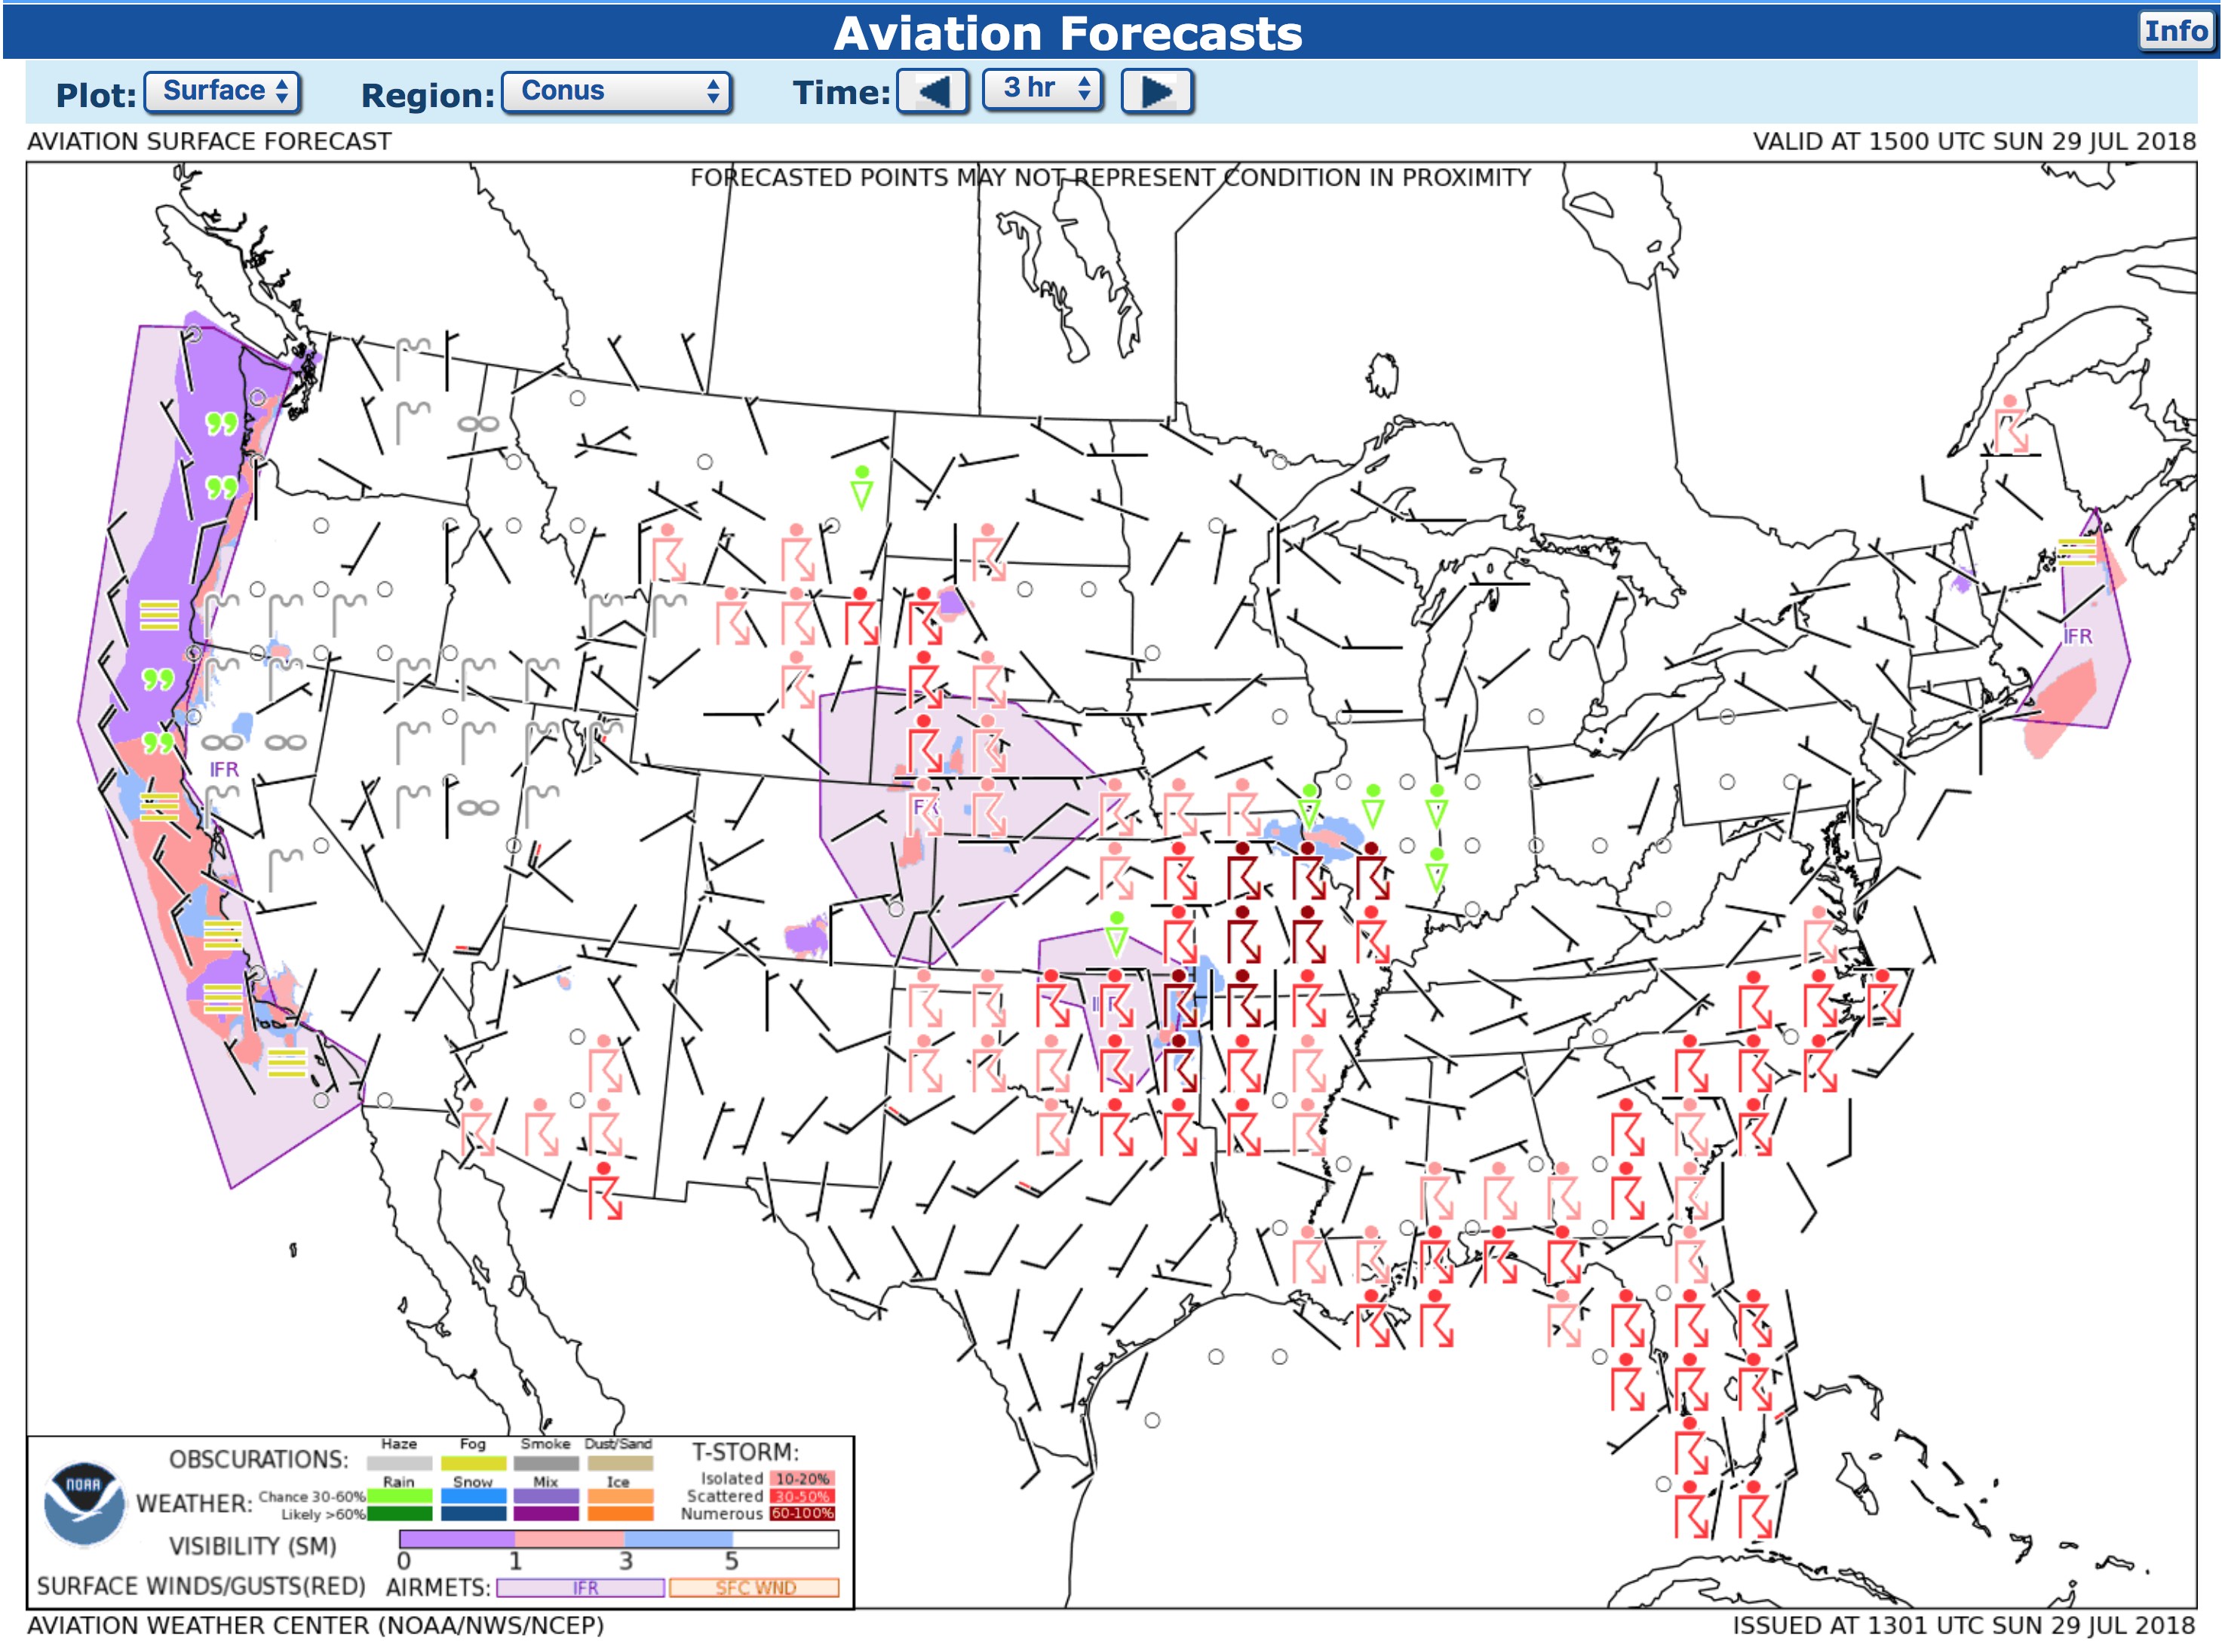Click the Aviation Forecasts page title
Viewport: 2222px width, 1647px height.
(1068, 33)
